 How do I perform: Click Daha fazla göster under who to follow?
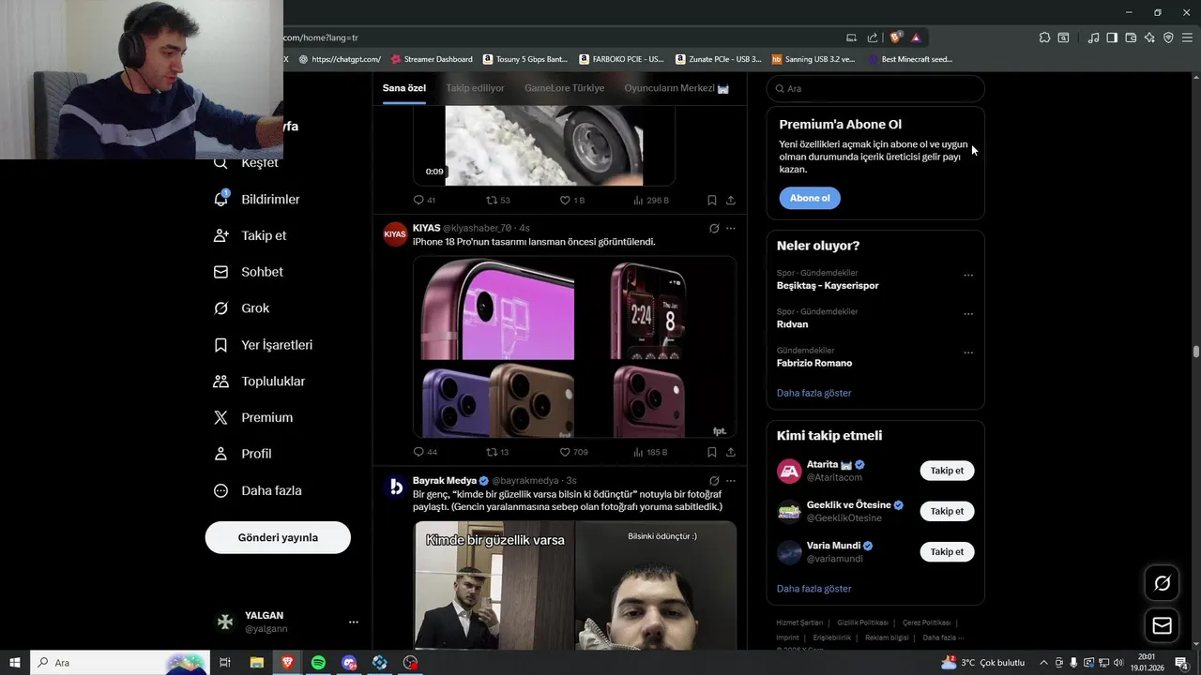coord(813,589)
